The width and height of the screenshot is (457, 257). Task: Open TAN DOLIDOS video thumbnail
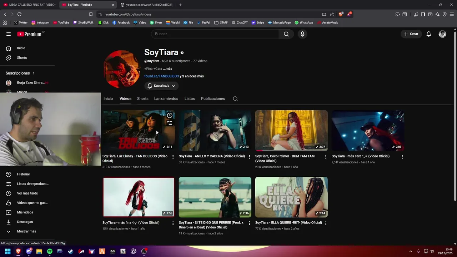click(139, 131)
